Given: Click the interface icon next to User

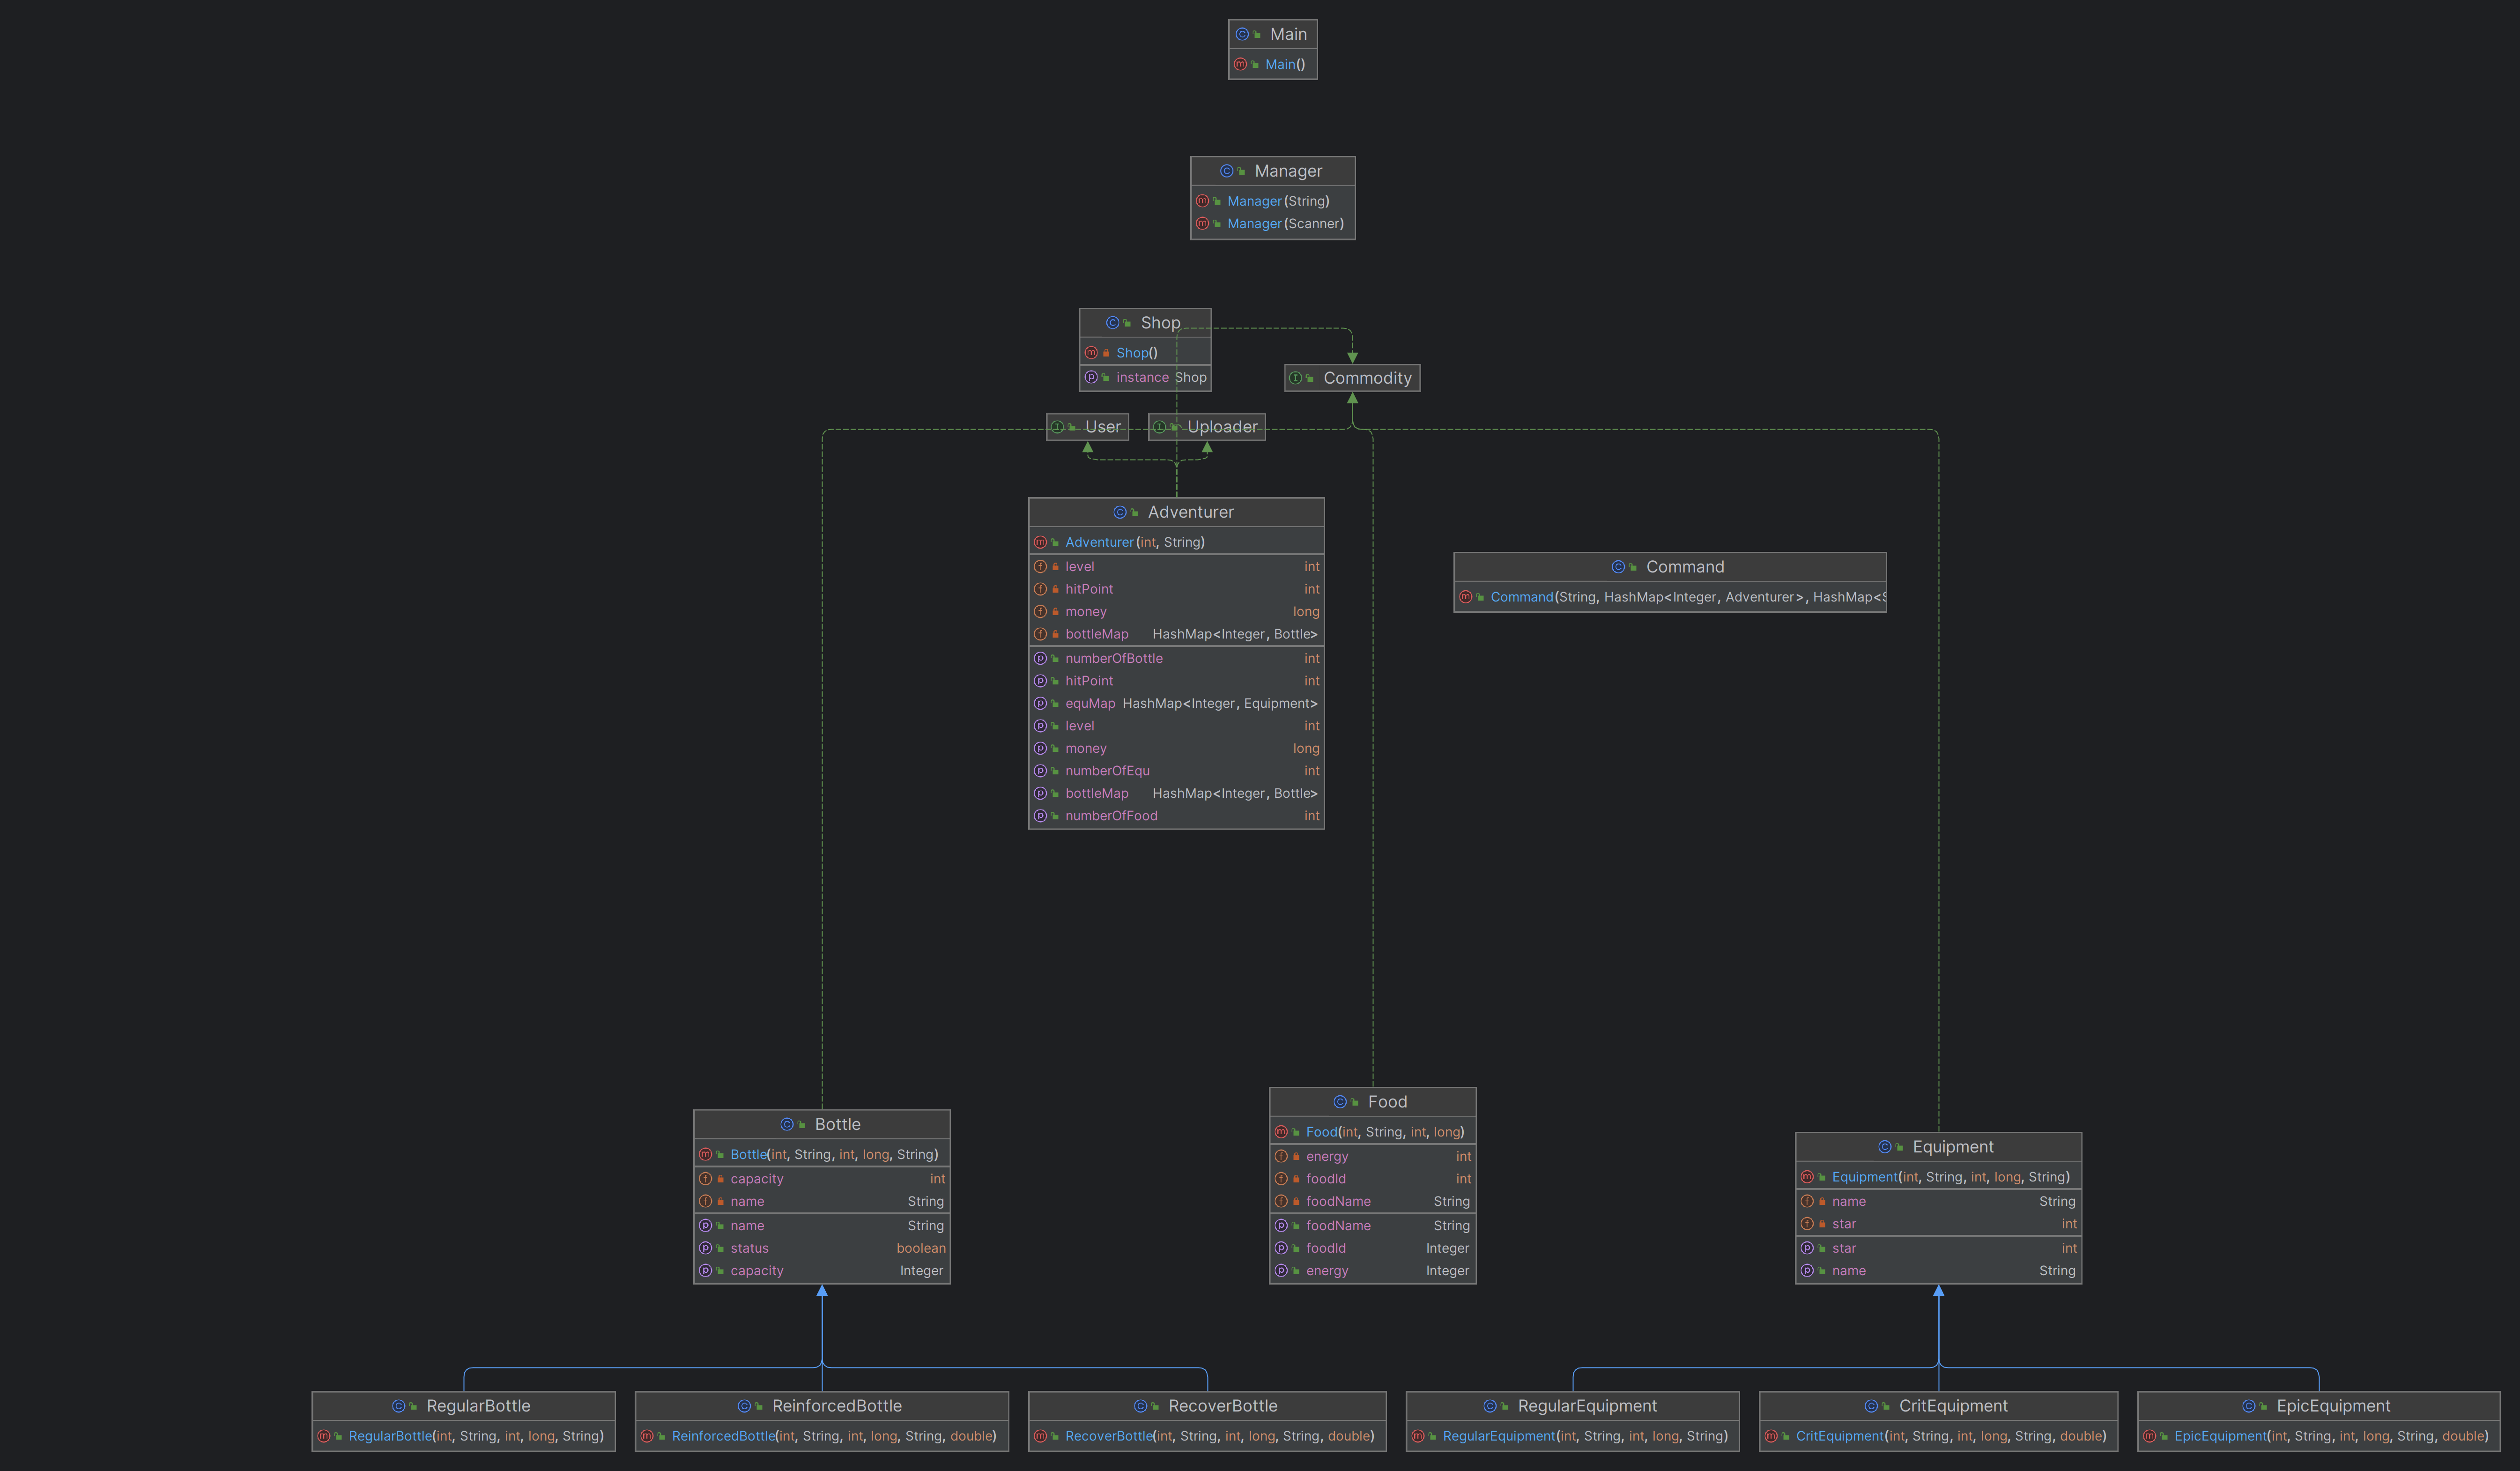Looking at the screenshot, I should [1057, 427].
